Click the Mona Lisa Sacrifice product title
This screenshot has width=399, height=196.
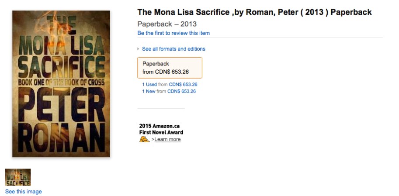click(254, 12)
